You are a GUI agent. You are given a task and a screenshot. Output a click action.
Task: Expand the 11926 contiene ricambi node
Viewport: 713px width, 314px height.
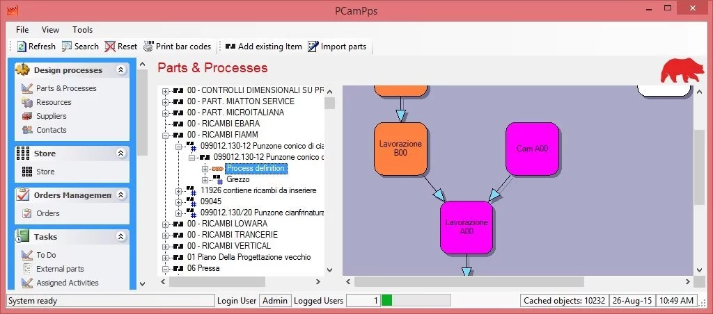coord(178,191)
